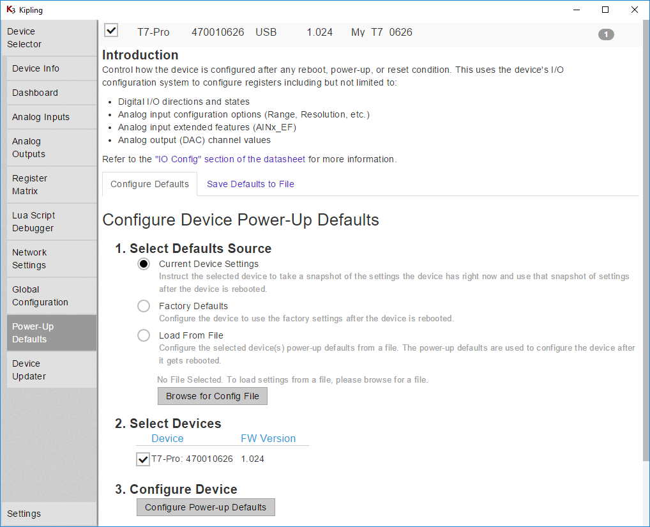
Task: Uncheck T7-Pro: 470010626 under Select Devices
Action: click(x=143, y=459)
